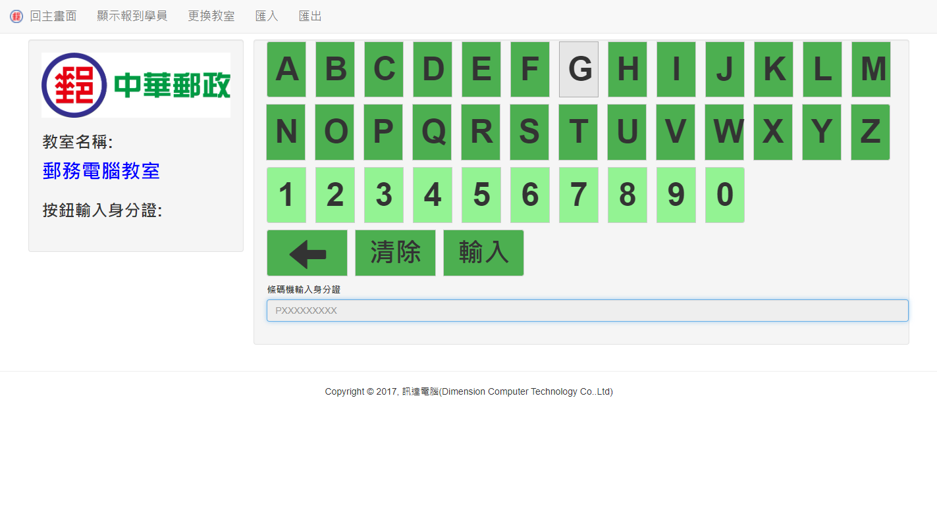Select the letter W key
This screenshot has height=519, width=937.
tap(724, 132)
